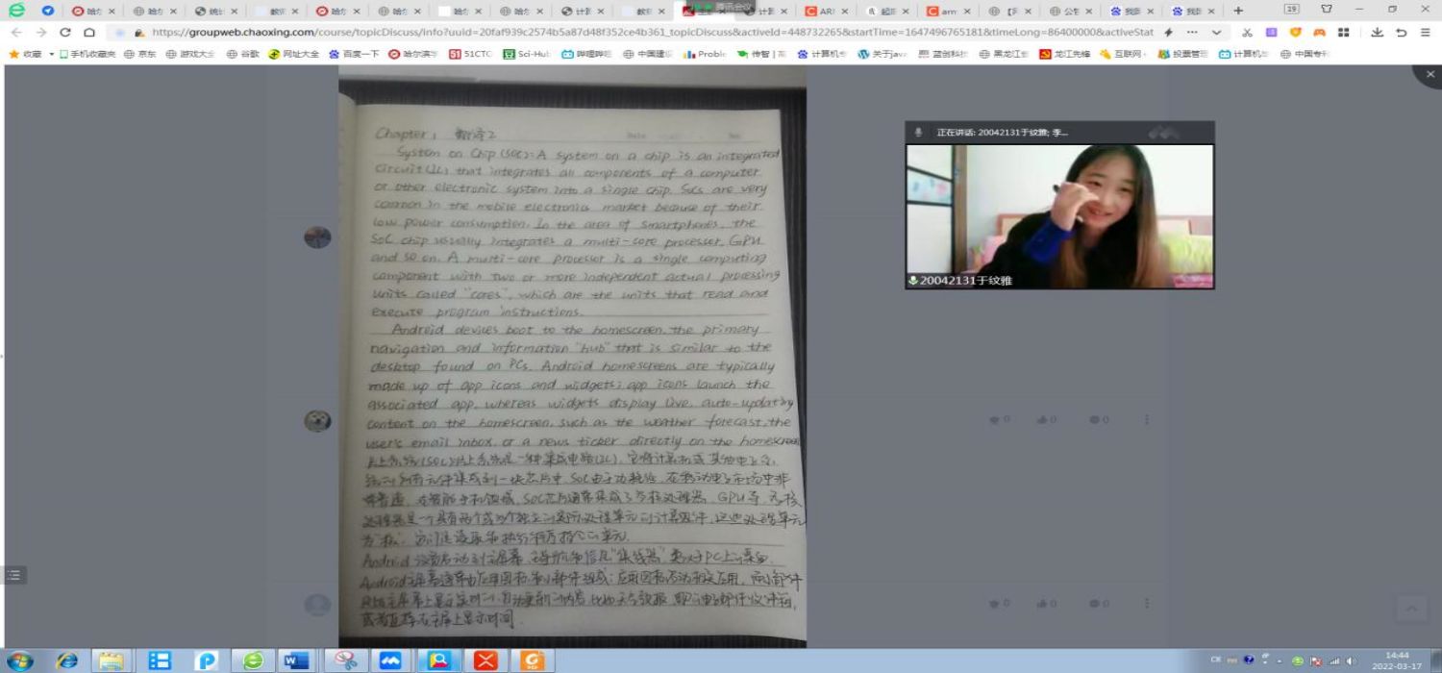Open Word from the taskbar

[293, 660]
